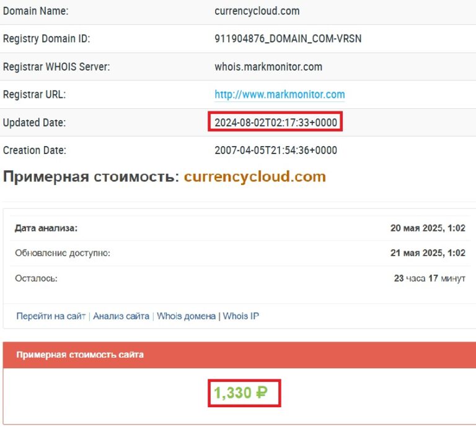This screenshot has width=476, height=427.
Task: Click the 'Updated Date:' row label
Action: [x=34, y=123]
